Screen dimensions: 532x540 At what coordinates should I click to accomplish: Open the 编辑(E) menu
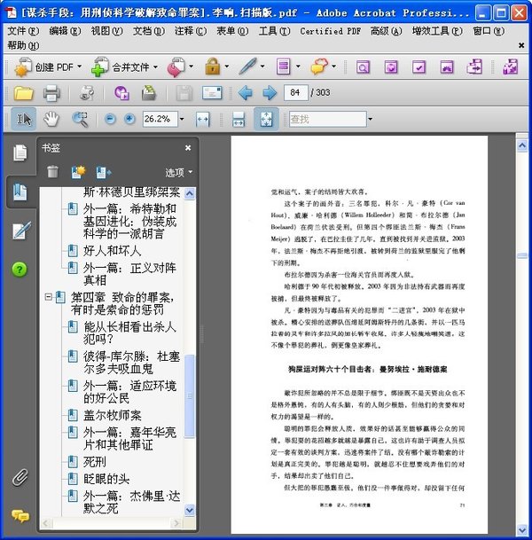tap(65, 31)
